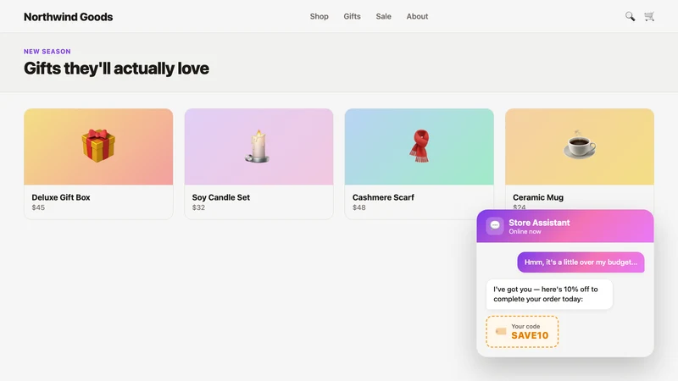Click the NEW SEASON label

pos(47,52)
